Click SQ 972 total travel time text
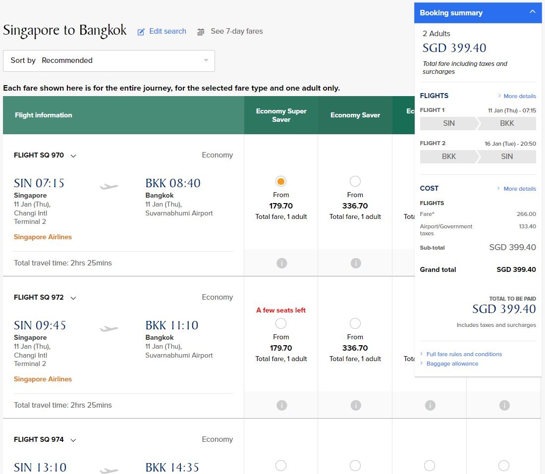This screenshot has height=474, width=545. (62, 405)
